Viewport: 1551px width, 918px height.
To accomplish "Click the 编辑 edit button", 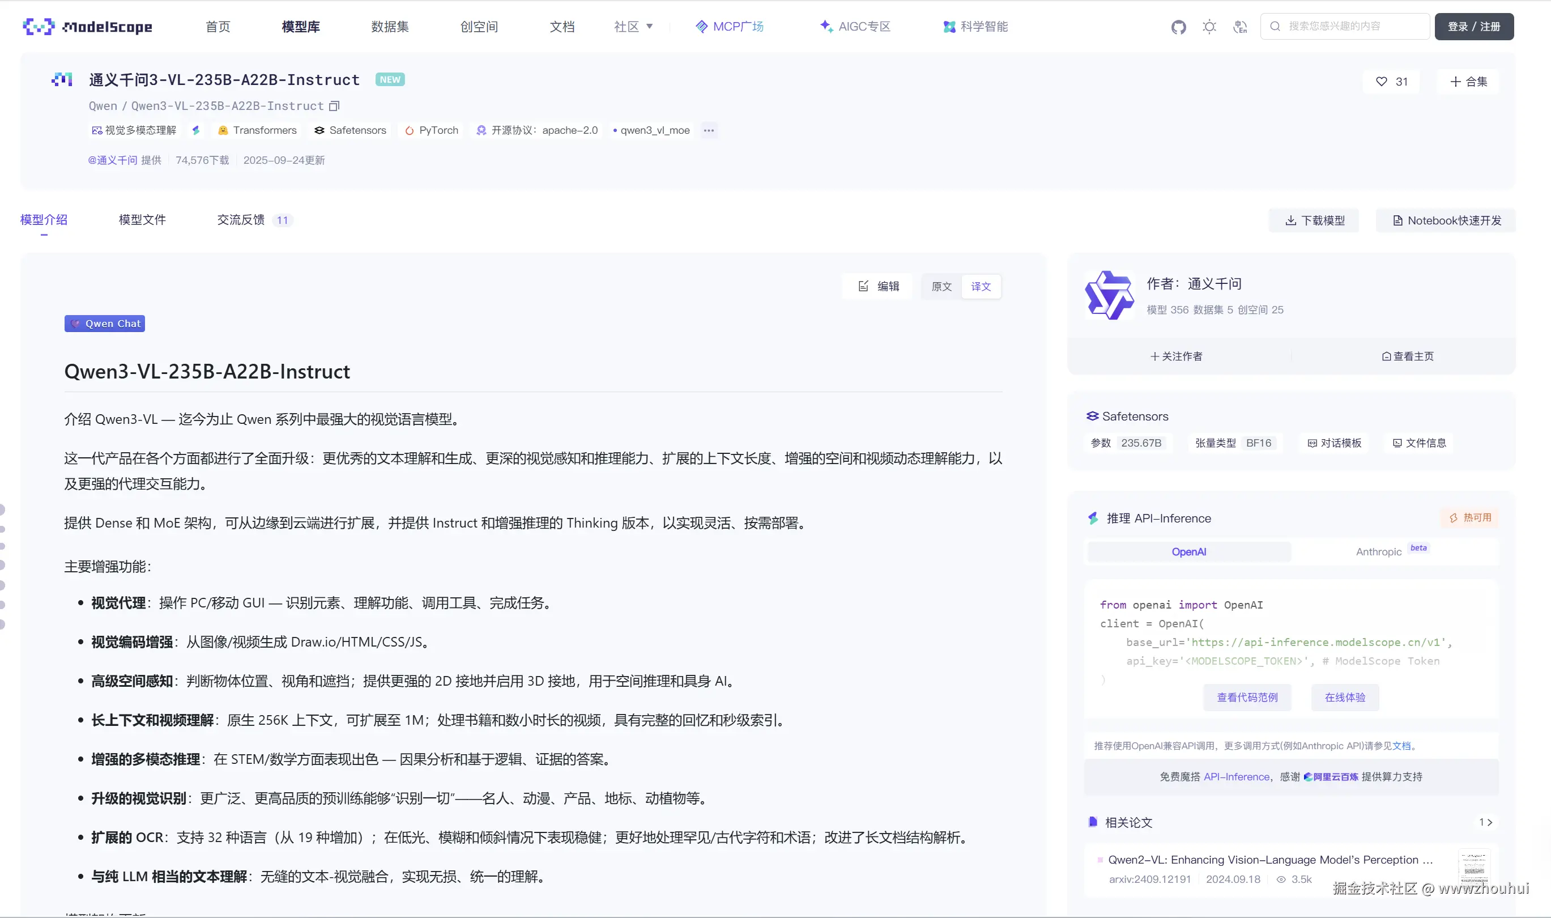I will click(x=878, y=286).
